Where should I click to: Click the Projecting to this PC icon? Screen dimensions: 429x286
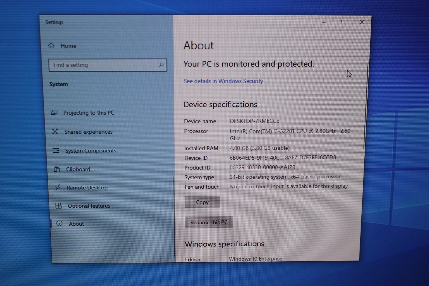pyautogui.click(x=54, y=112)
